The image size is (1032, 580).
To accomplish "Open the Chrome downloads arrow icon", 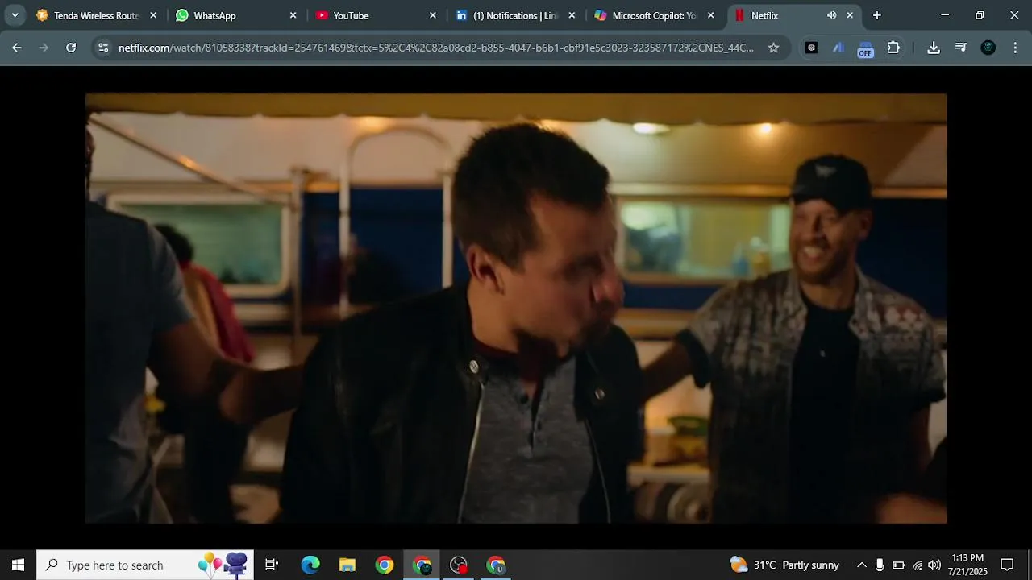I will point(934,48).
